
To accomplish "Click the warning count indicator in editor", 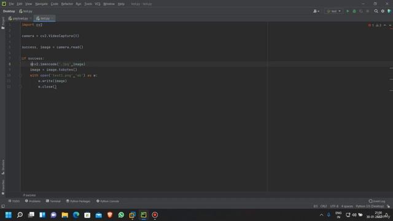I will point(378,25).
